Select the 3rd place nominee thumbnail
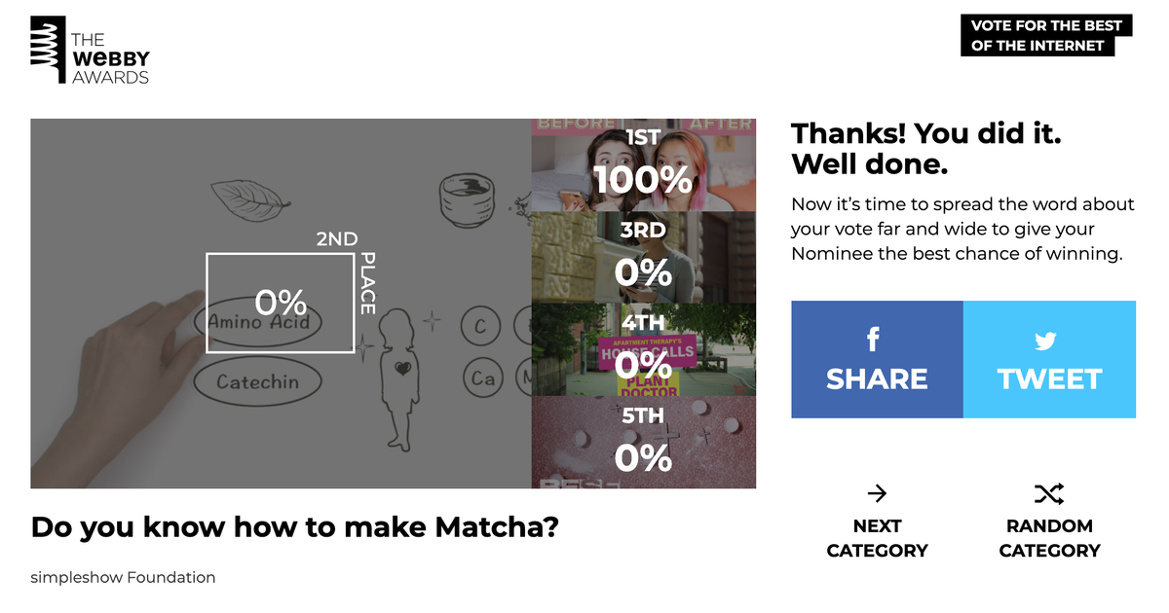This screenshot has width=1169, height=613. coord(643,258)
